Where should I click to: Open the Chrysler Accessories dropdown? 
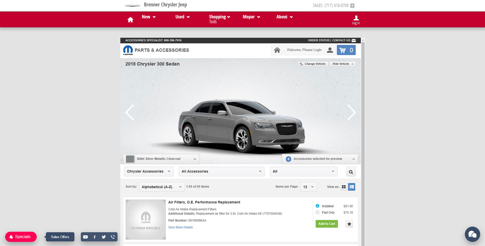point(149,171)
